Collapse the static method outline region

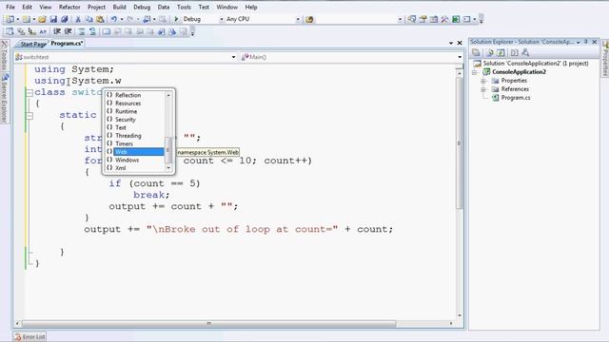click(29, 116)
